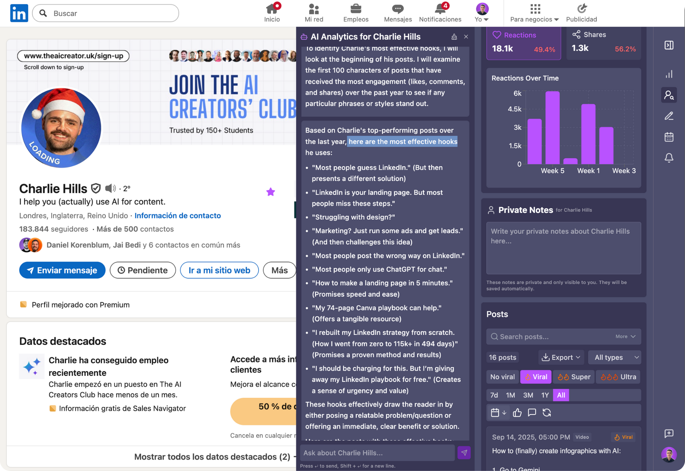Open the Export dropdown menu
Image resolution: width=685 pixels, height=471 pixels.
tap(561, 357)
